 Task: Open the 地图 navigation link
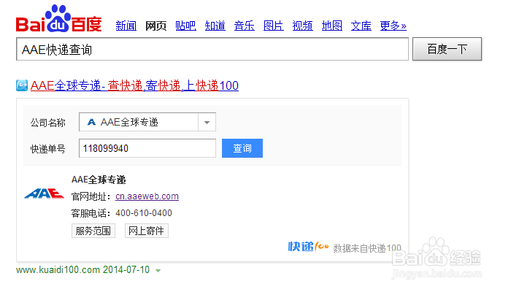[x=332, y=26]
